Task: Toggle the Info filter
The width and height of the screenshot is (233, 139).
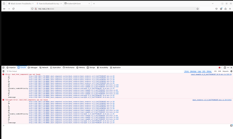Action: (x=204, y=71)
